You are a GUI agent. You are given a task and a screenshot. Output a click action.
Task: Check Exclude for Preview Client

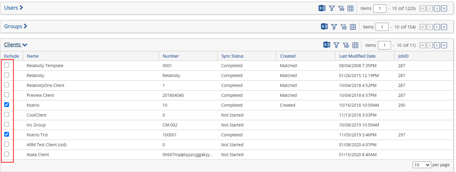pos(7,95)
